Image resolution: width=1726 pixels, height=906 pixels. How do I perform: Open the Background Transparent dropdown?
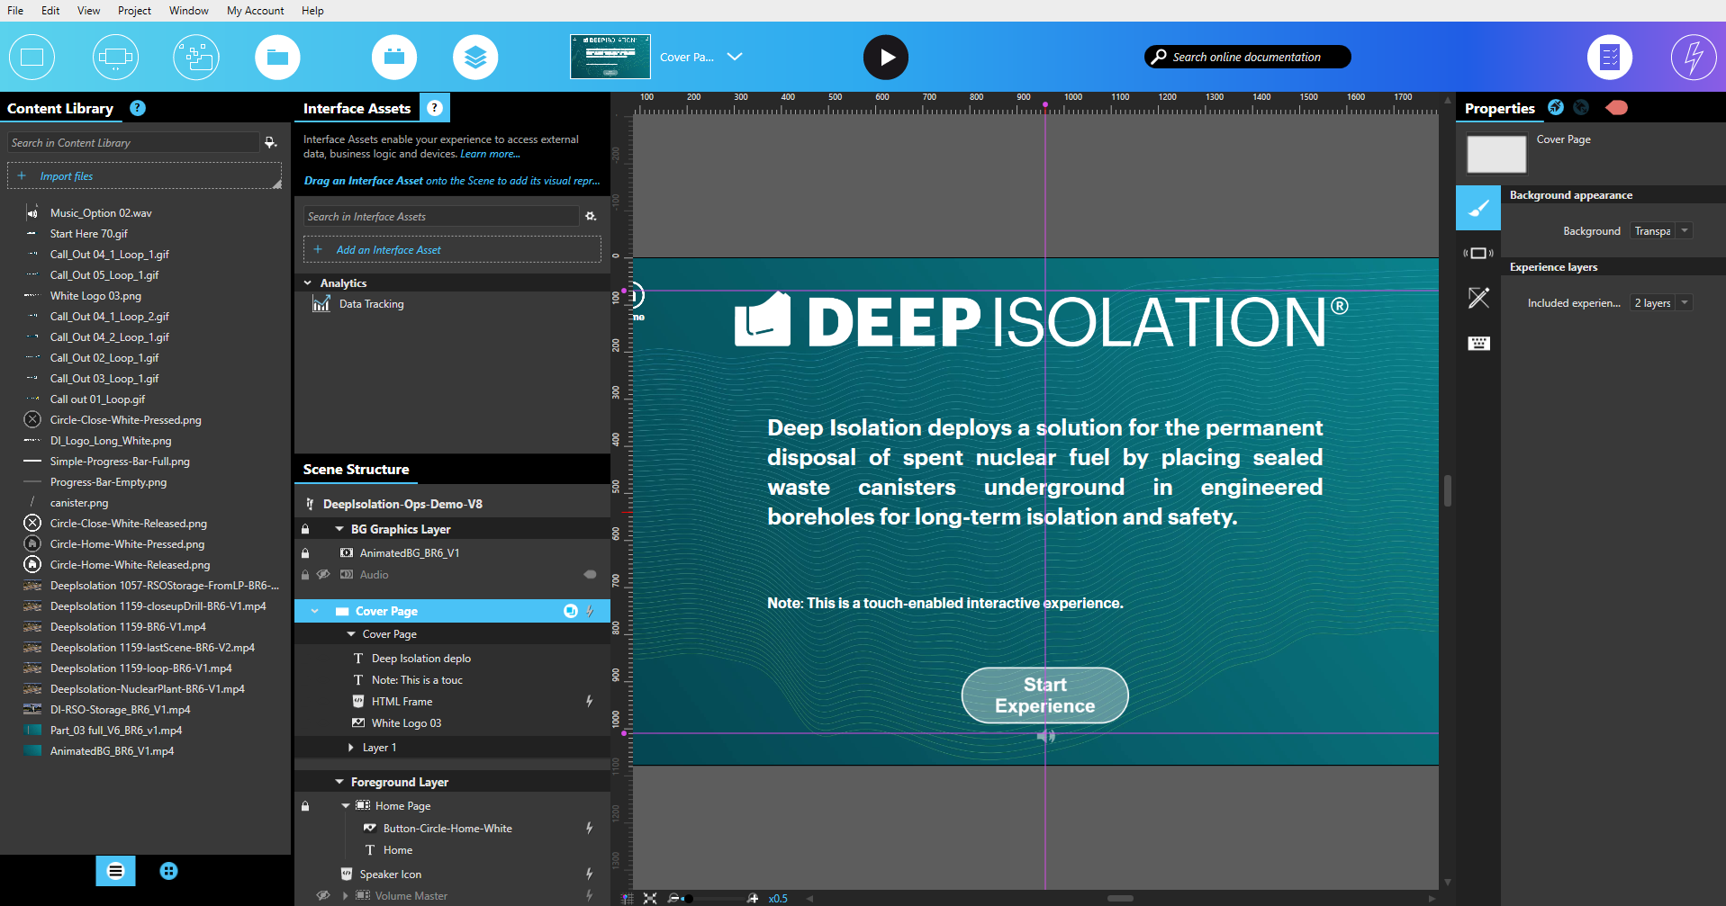pos(1661,231)
